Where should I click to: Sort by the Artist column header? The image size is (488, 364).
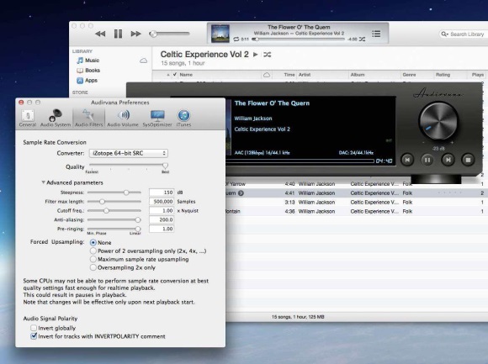(x=322, y=75)
